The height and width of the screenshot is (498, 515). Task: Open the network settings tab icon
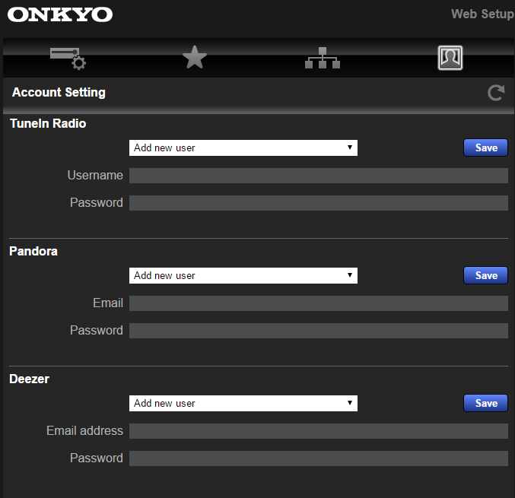[323, 58]
